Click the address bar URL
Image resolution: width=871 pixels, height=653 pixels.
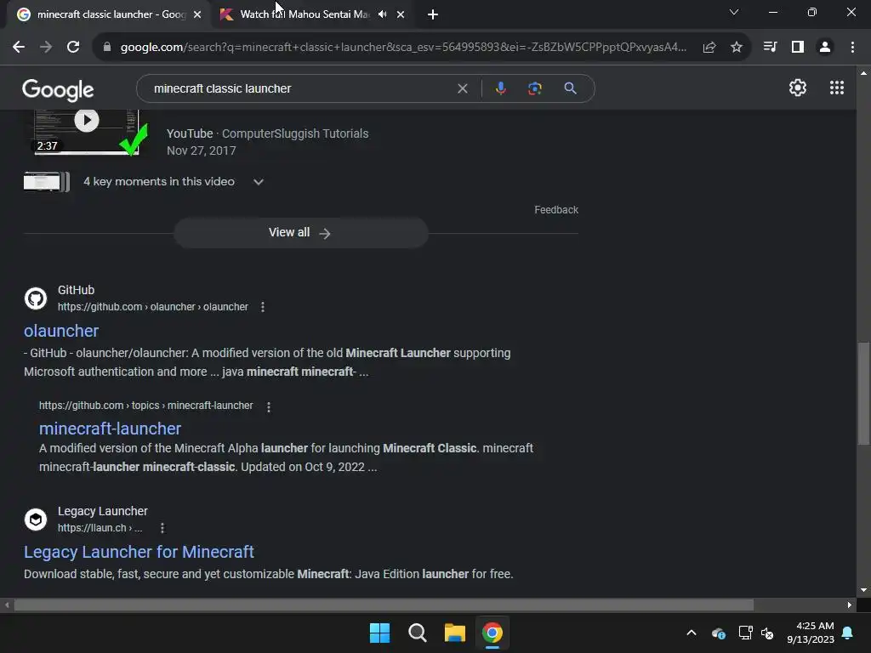(403, 48)
